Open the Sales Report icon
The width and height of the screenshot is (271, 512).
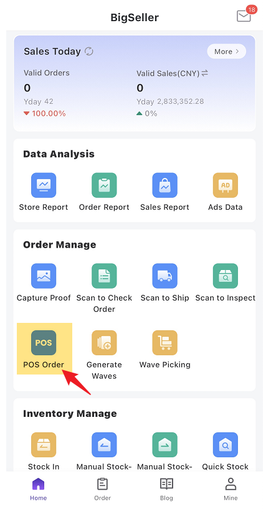[x=164, y=185]
